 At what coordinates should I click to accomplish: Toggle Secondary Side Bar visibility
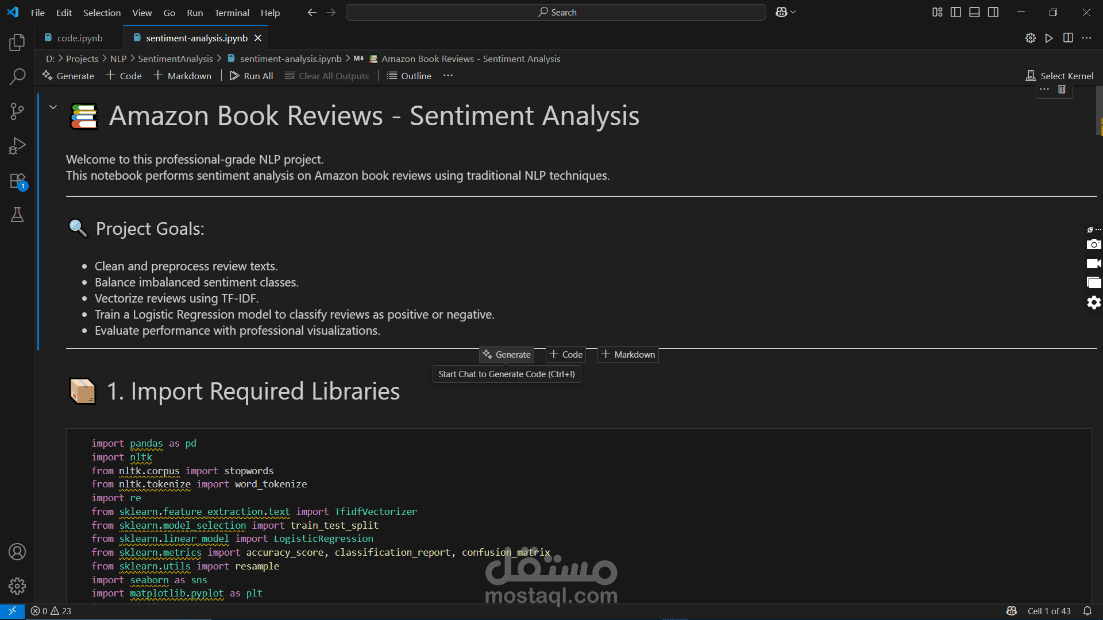click(x=993, y=12)
